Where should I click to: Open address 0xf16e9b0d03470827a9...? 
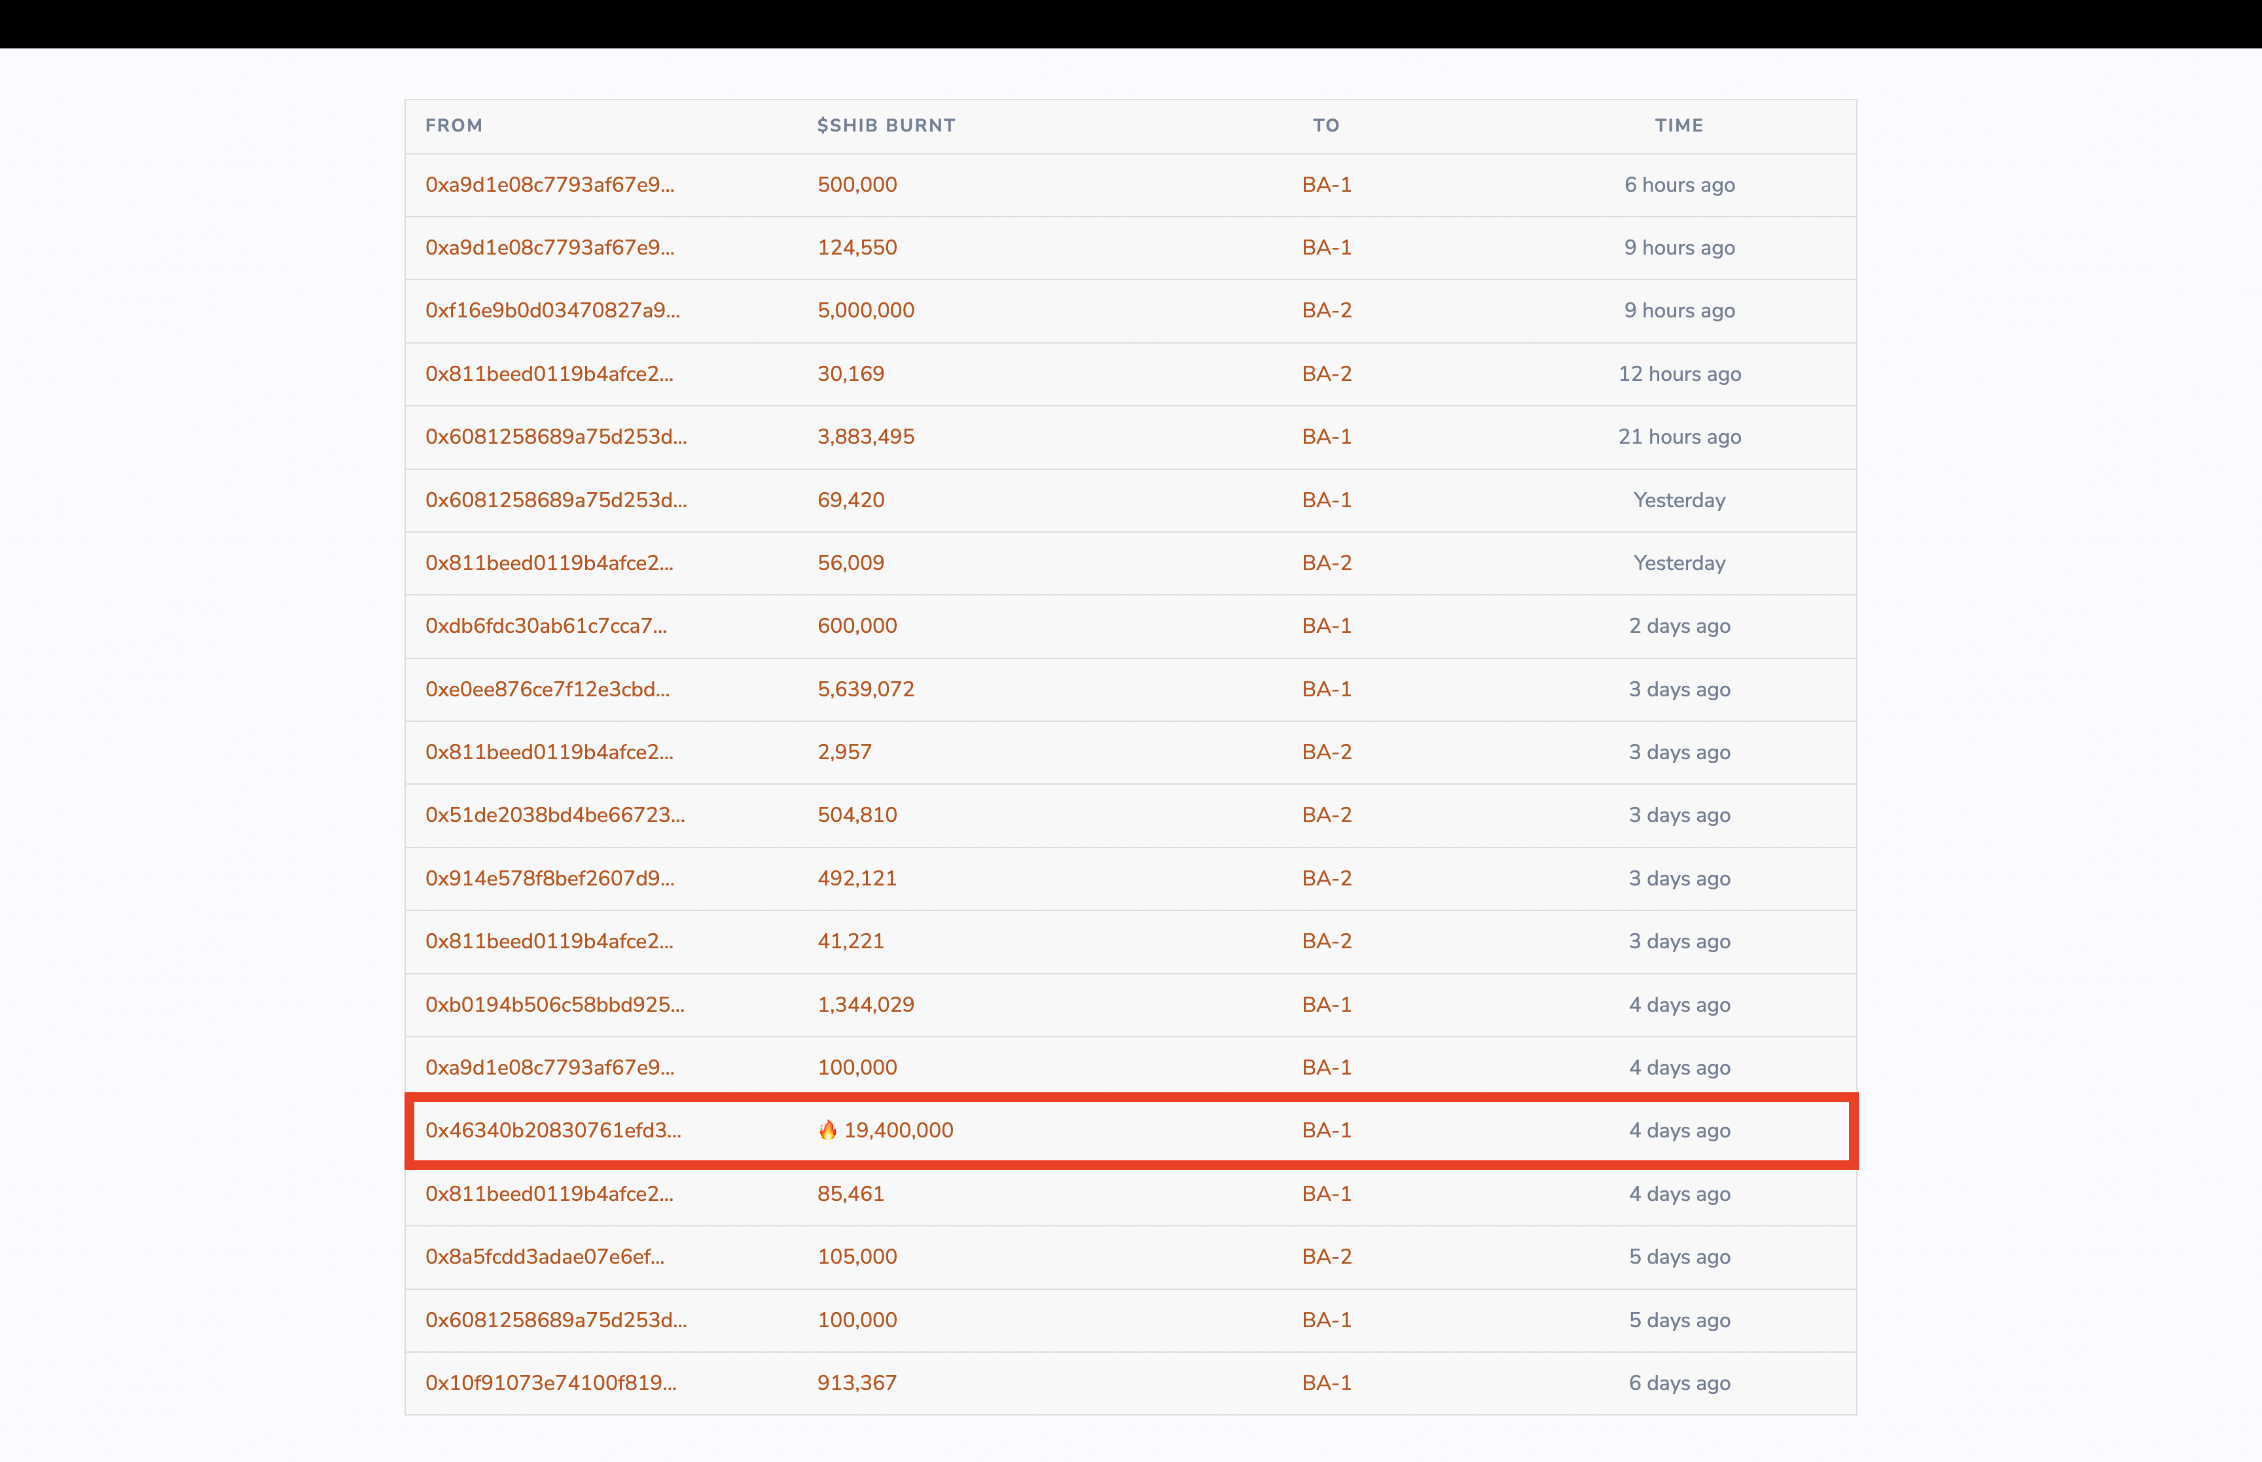552,310
